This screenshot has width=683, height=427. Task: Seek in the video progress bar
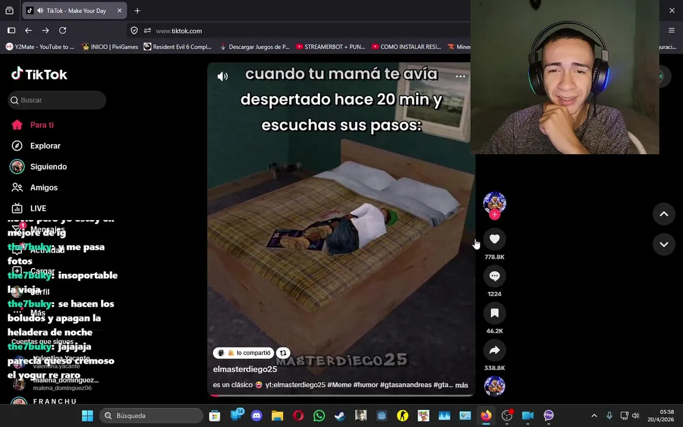click(341, 395)
